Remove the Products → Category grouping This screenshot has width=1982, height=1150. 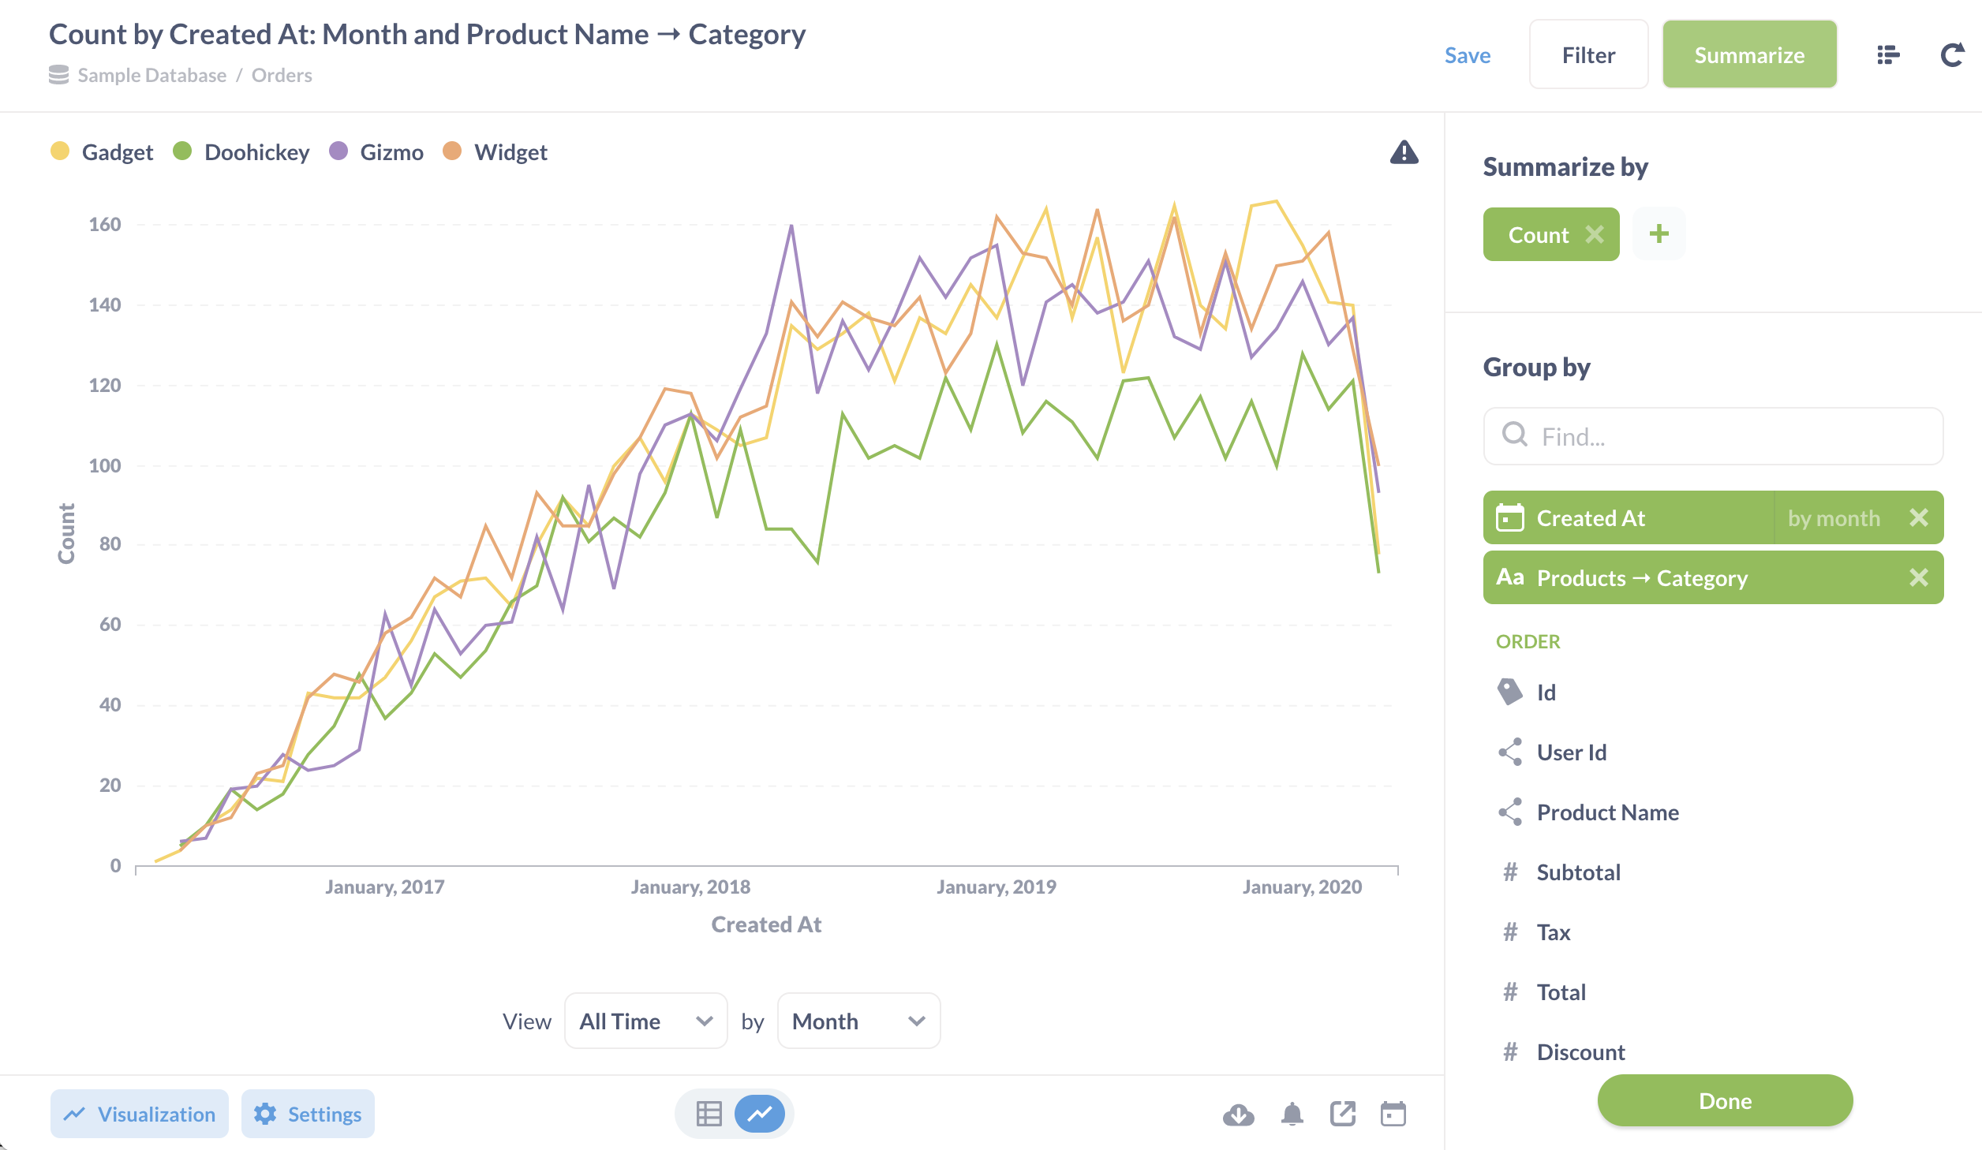tap(1919, 577)
